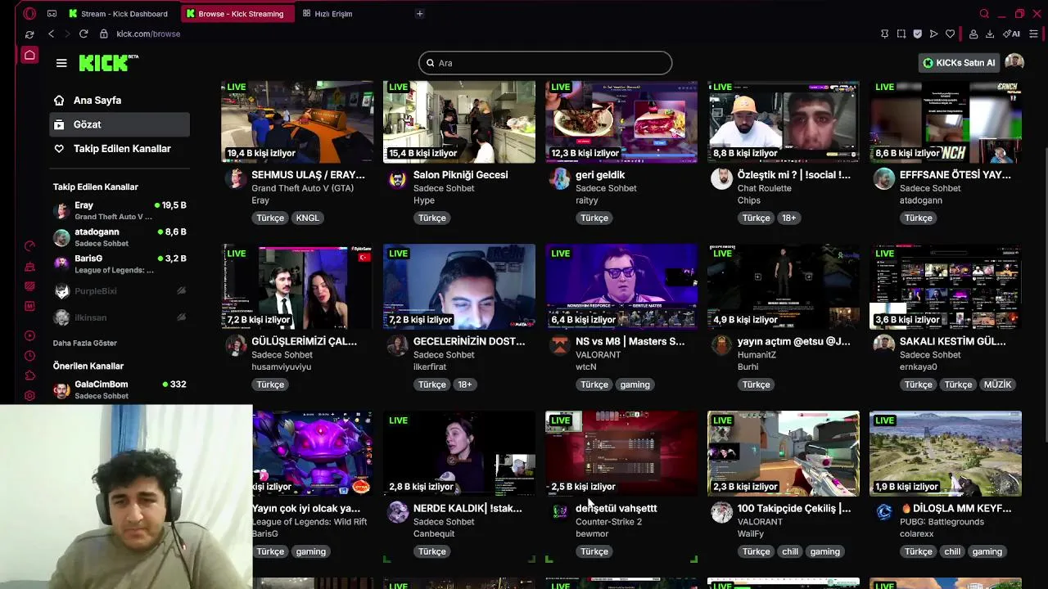Open EFFFSANE ÖTESİ YAY stream thumbnail
Image resolution: width=1048 pixels, height=589 pixels.
point(946,121)
